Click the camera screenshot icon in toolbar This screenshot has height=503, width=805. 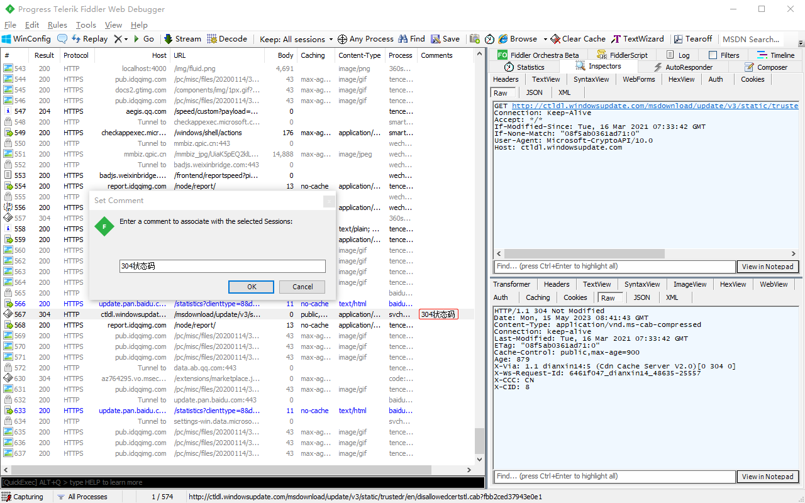point(475,39)
